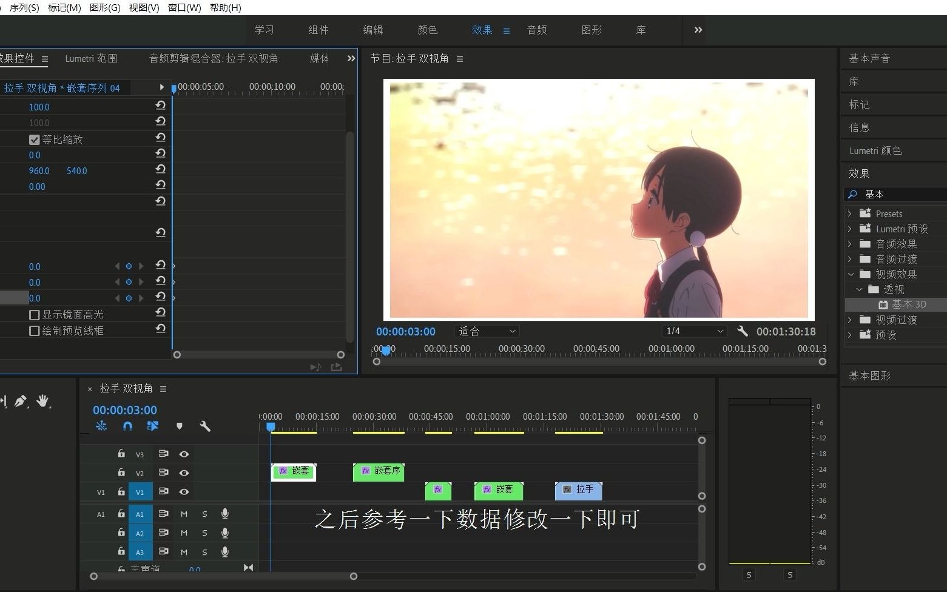Select the Pen tool
The height and width of the screenshot is (592, 947).
[21, 401]
